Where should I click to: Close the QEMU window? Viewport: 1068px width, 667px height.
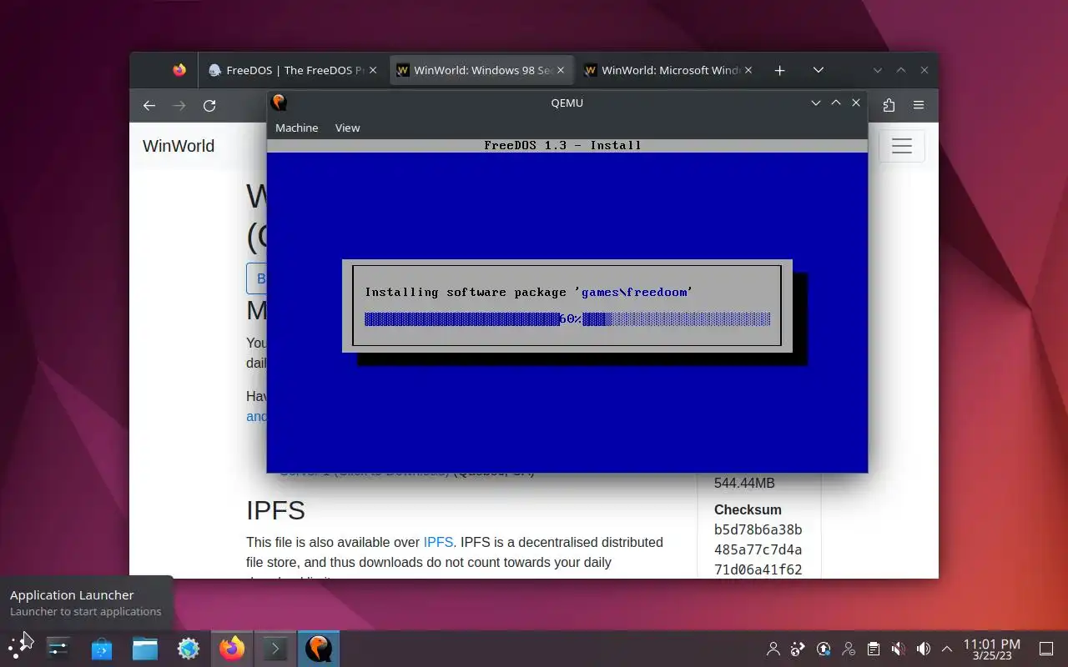[x=856, y=103]
